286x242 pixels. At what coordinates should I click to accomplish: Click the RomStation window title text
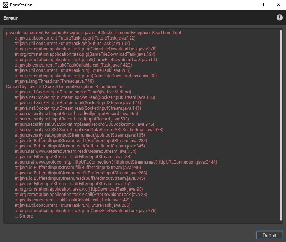22,5
